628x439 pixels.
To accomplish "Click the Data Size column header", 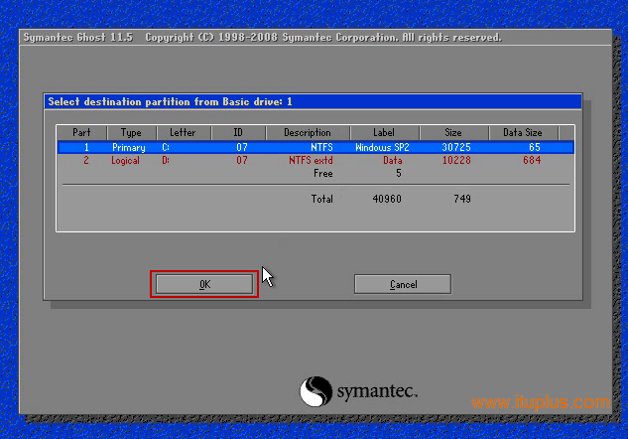I will point(523,133).
